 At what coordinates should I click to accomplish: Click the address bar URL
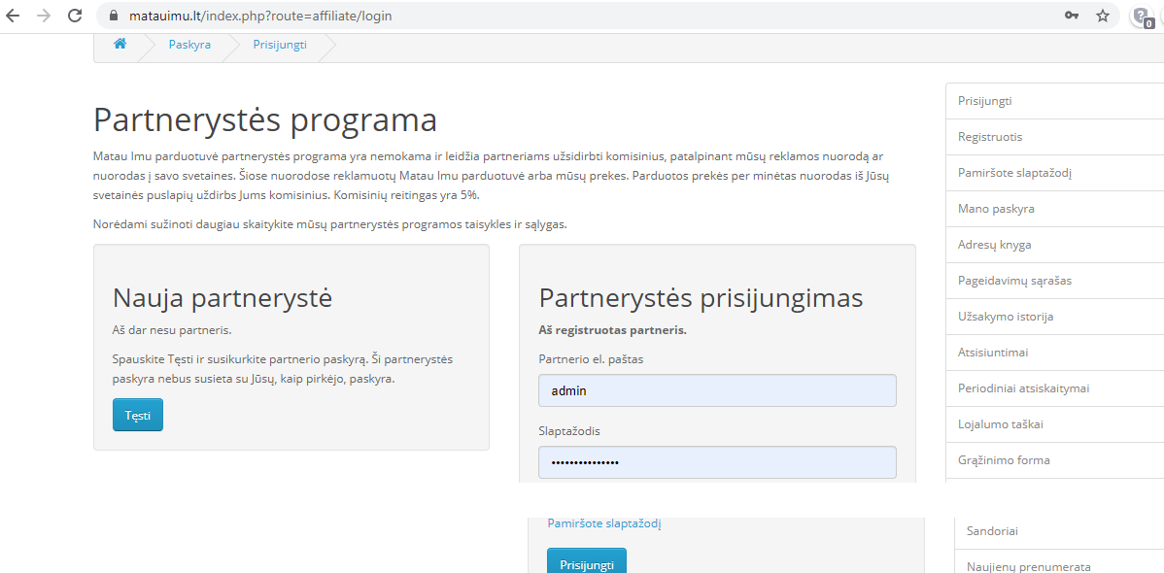[259, 16]
